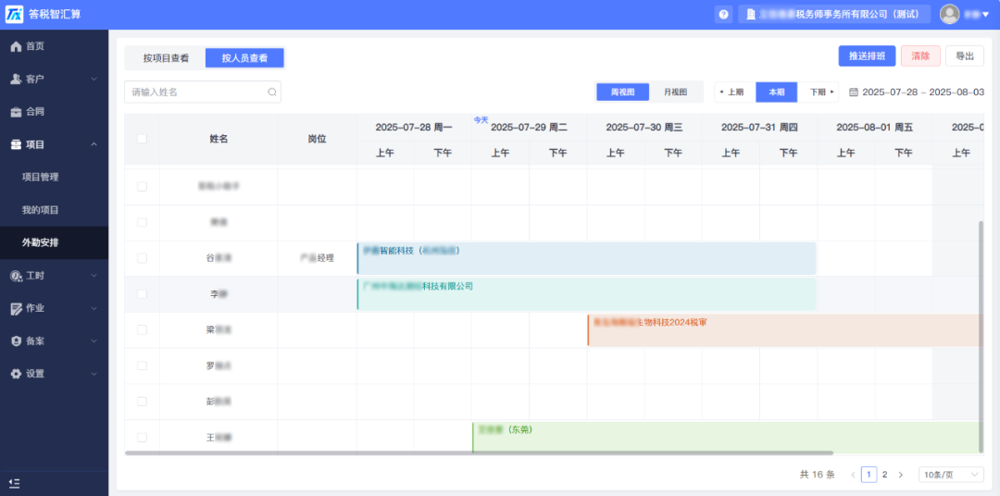
Task: Open the user dropdown arrow at top right
Action: point(986,14)
